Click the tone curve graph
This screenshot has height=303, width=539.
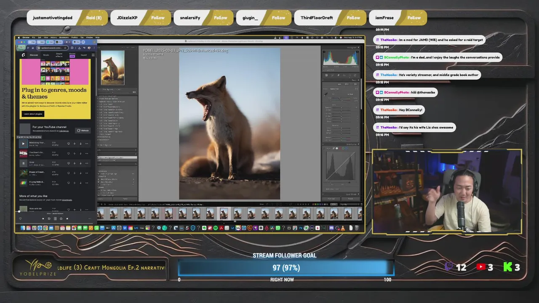click(341, 166)
